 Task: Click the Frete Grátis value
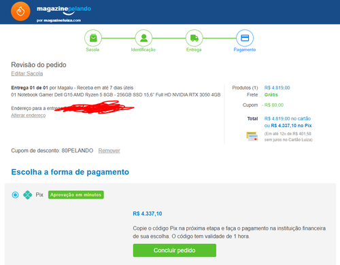pyautogui.click(x=271, y=94)
